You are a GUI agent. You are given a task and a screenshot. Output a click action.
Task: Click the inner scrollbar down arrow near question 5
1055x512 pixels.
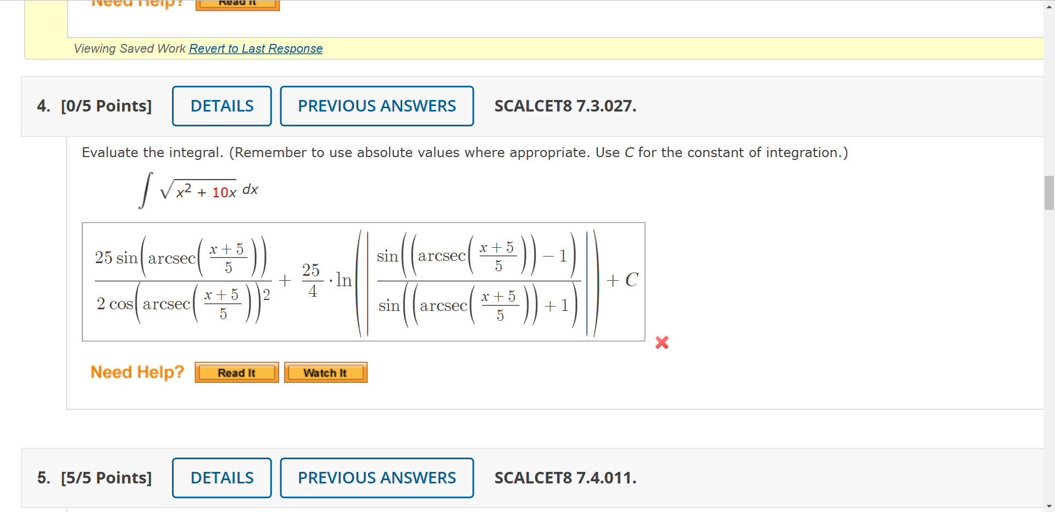click(x=1048, y=505)
